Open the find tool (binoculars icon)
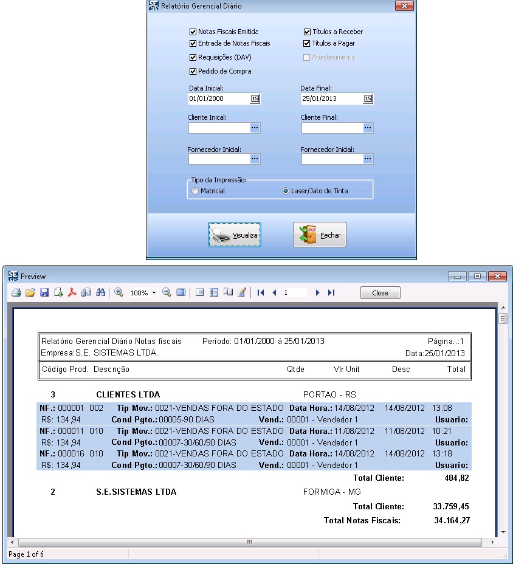513x564 pixels. click(100, 292)
